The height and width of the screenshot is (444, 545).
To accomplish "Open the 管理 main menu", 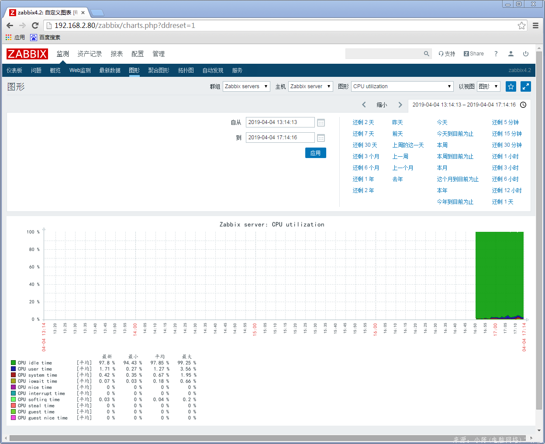I will [x=159, y=54].
